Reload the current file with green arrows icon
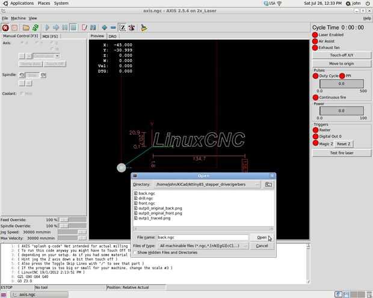 [x=35, y=28]
